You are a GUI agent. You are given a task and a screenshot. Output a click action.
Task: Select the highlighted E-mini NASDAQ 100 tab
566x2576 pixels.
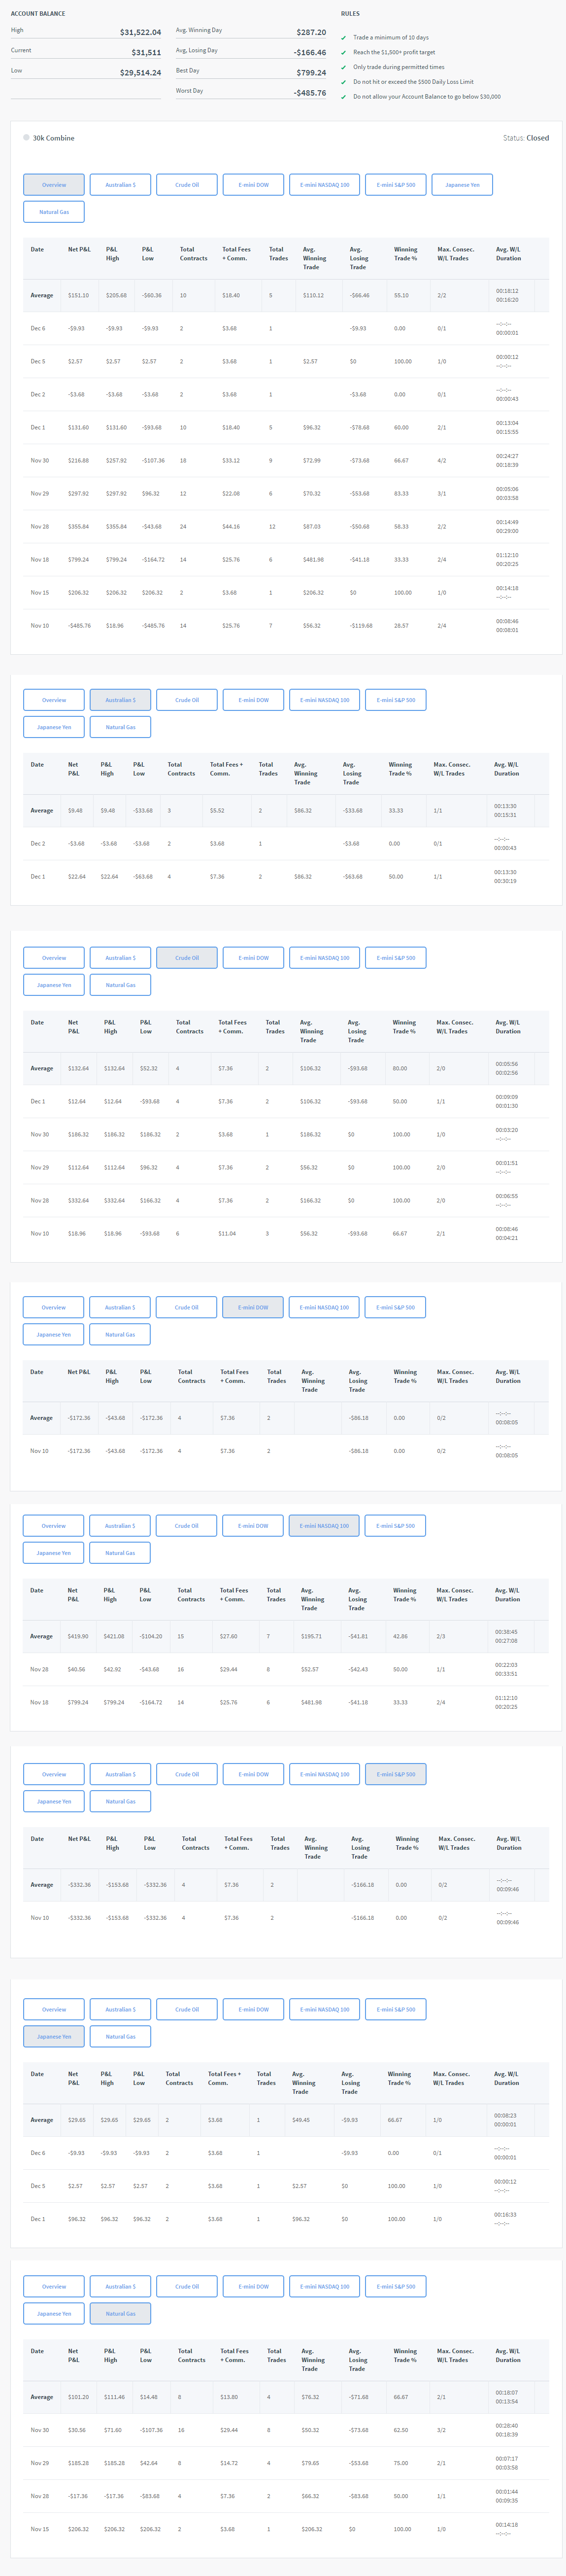[324, 1526]
